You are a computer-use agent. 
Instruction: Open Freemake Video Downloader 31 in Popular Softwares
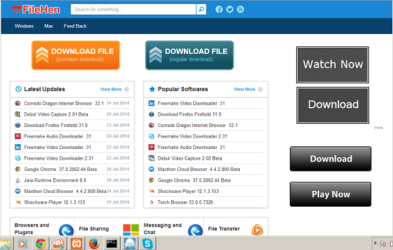pyautogui.click(x=191, y=103)
